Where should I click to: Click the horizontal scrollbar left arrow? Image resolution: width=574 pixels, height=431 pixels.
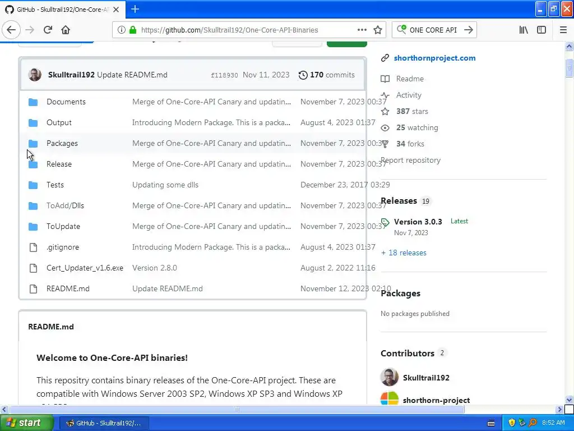point(4,409)
